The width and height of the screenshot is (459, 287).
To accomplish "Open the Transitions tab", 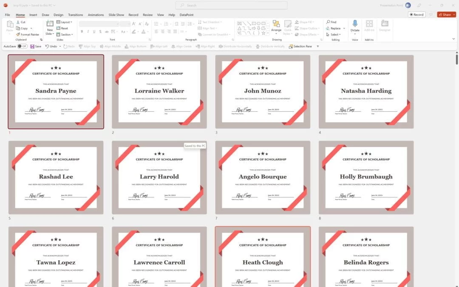I will coord(76,14).
